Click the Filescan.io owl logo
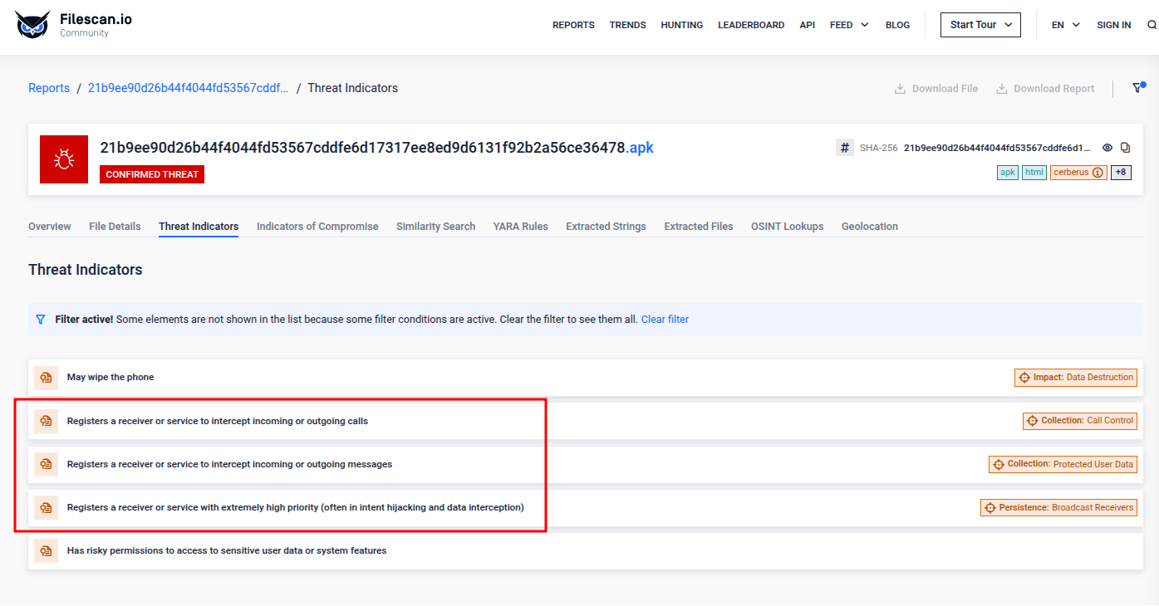The height and width of the screenshot is (606, 1159). click(x=32, y=25)
